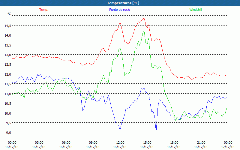Click the 18:00 time axis label
Screen dimensions: 240x150
(x=174, y=143)
